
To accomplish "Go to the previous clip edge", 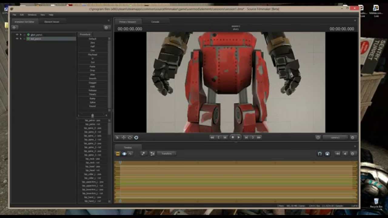I will 219,137.
